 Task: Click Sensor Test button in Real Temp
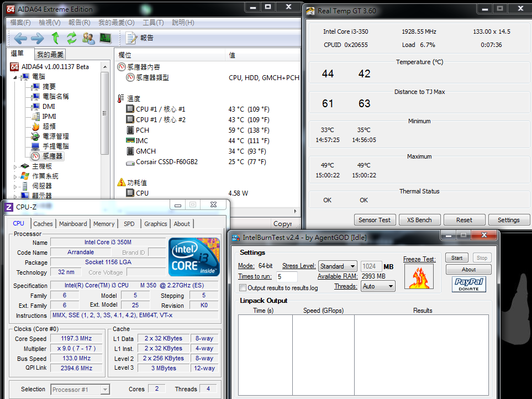374,220
